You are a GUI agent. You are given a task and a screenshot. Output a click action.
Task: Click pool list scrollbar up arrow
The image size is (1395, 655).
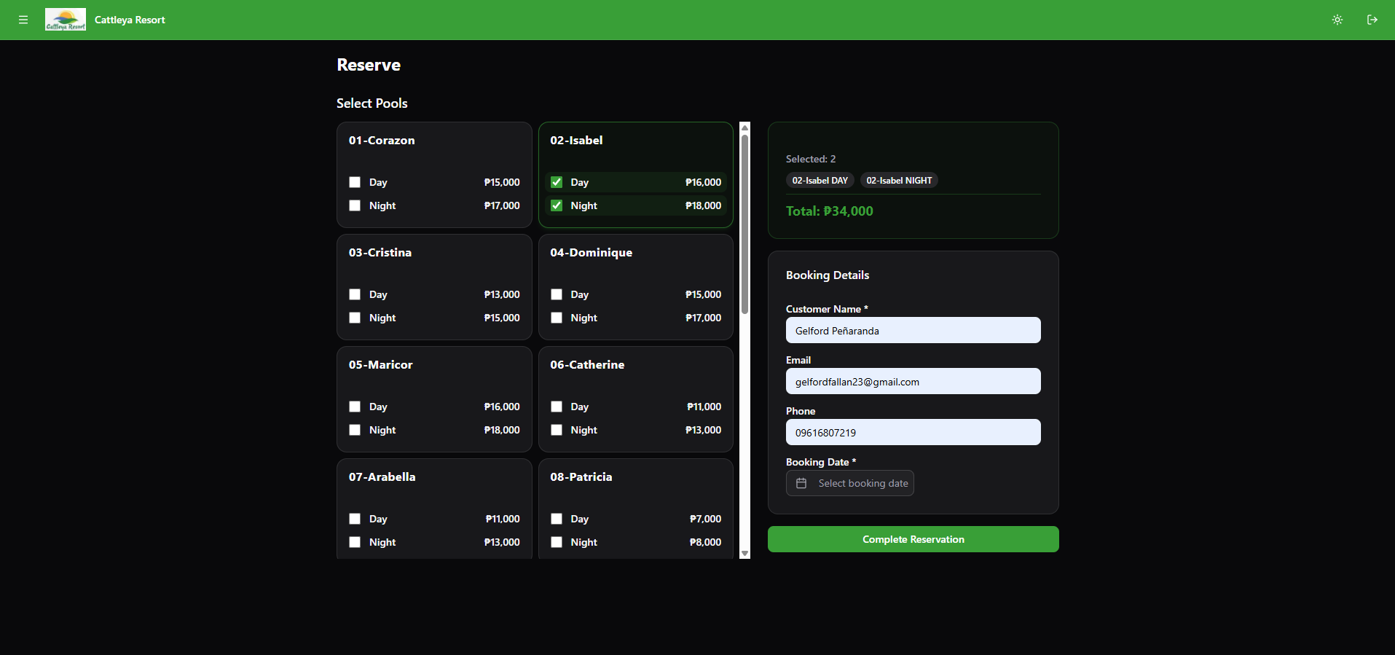pyautogui.click(x=744, y=128)
